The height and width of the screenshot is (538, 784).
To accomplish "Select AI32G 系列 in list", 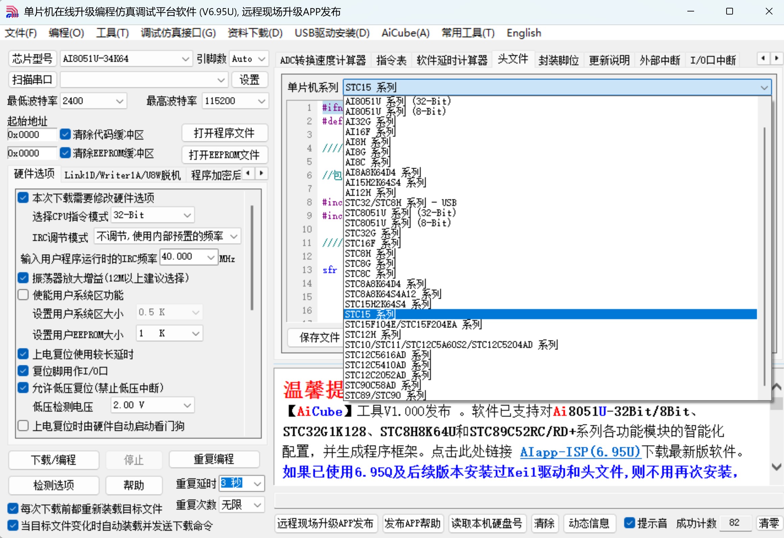I will (550, 121).
